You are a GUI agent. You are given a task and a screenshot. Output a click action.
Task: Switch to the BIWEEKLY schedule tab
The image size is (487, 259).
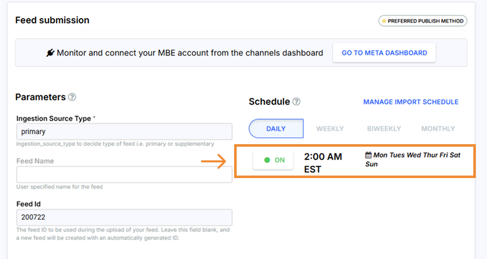(384, 128)
